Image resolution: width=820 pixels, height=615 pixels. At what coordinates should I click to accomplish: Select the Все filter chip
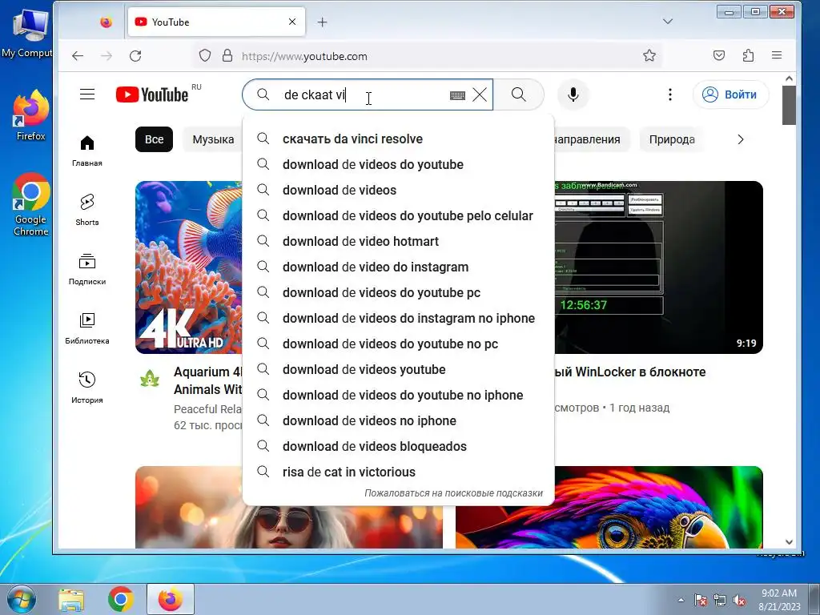155,139
